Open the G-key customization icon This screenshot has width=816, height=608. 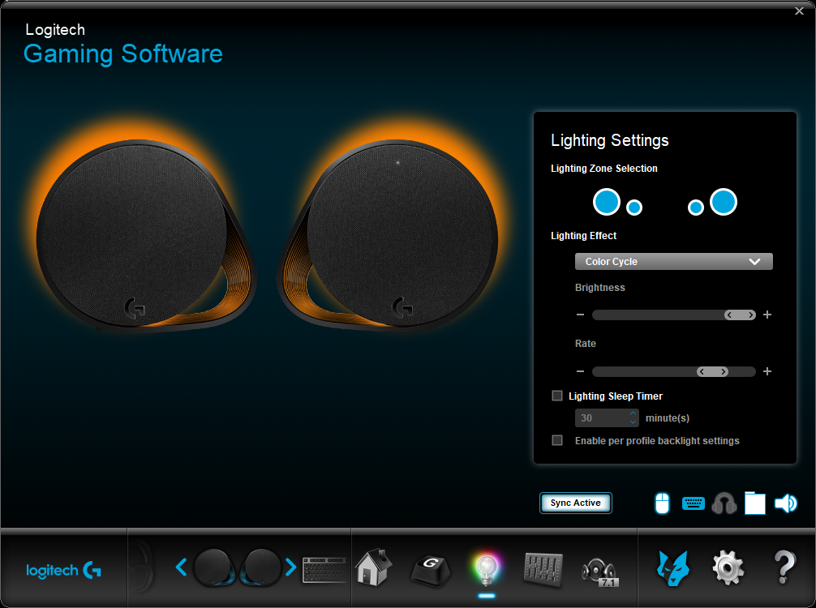(431, 571)
